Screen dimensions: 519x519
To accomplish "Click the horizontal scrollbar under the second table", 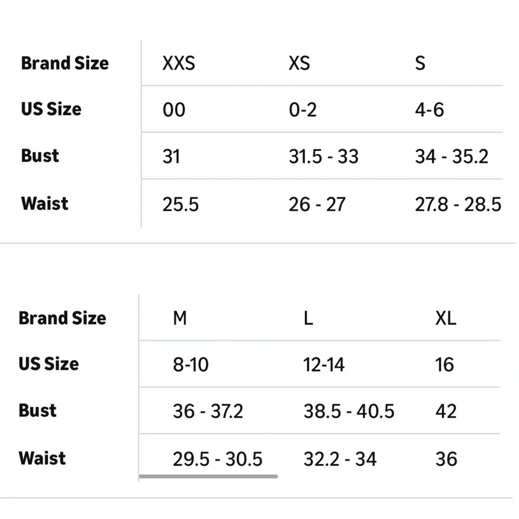I will point(208,476).
